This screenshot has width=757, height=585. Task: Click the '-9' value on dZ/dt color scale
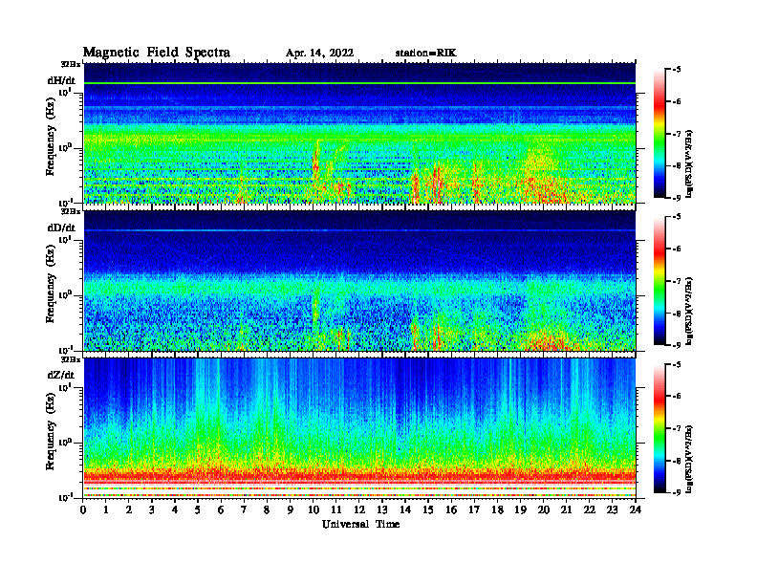click(x=677, y=492)
